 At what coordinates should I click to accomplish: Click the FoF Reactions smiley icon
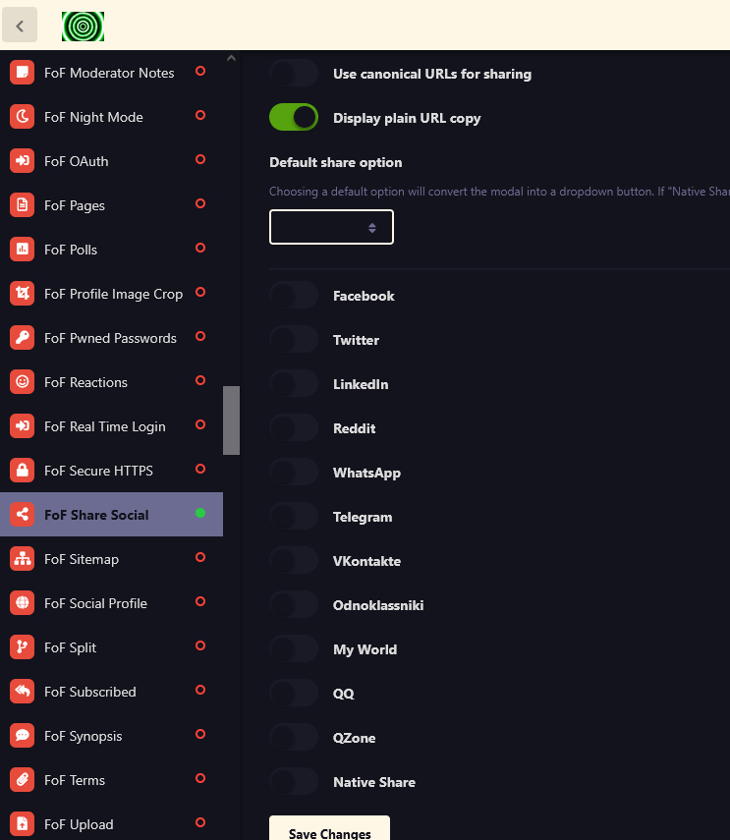point(22,382)
